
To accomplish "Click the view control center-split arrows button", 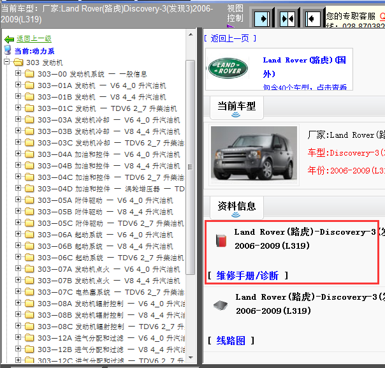I will click(x=287, y=18).
